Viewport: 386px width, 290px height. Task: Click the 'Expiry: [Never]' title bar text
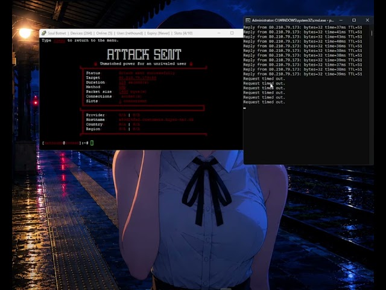[x=158, y=33]
